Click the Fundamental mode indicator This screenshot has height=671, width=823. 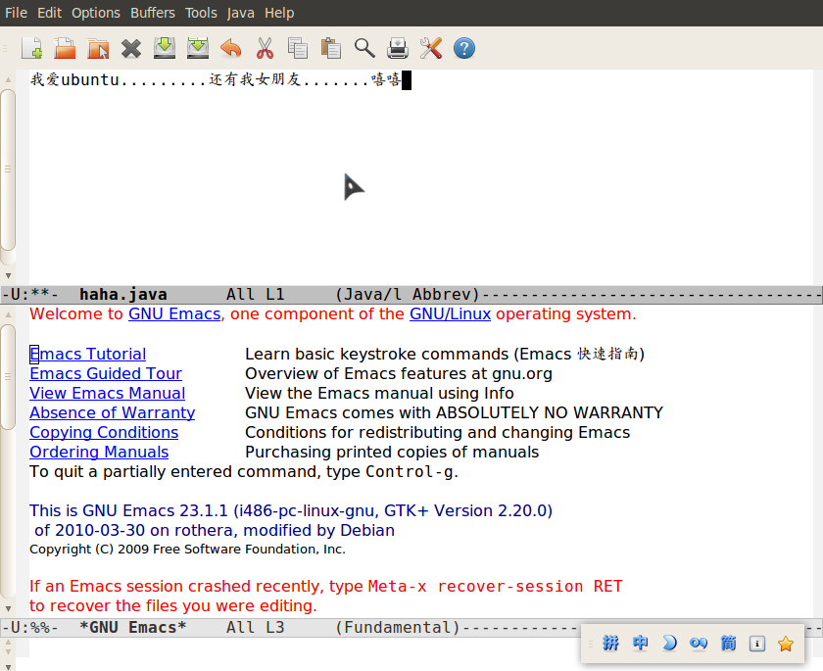(x=398, y=628)
